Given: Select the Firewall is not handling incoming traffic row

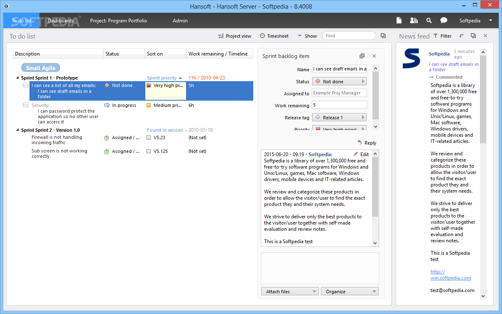Looking at the screenshot, I should coord(56,140).
